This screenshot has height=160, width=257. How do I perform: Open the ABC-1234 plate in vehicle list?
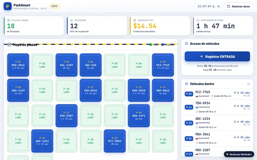coord(203,119)
